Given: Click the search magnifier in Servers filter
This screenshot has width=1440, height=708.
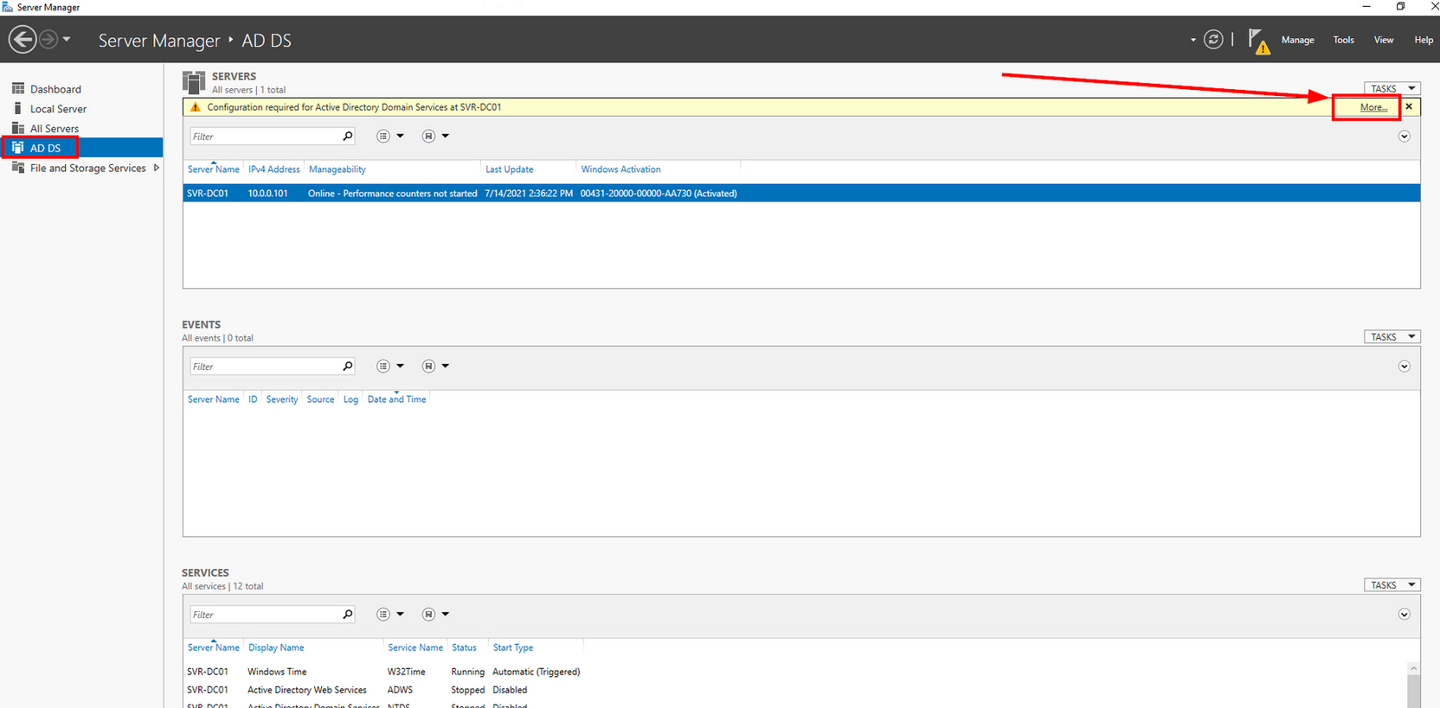Looking at the screenshot, I should tap(348, 136).
